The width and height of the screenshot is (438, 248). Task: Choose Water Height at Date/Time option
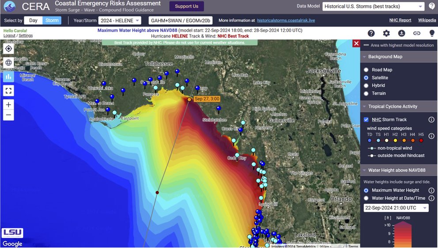pyautogui.click(x=366, y=198)
